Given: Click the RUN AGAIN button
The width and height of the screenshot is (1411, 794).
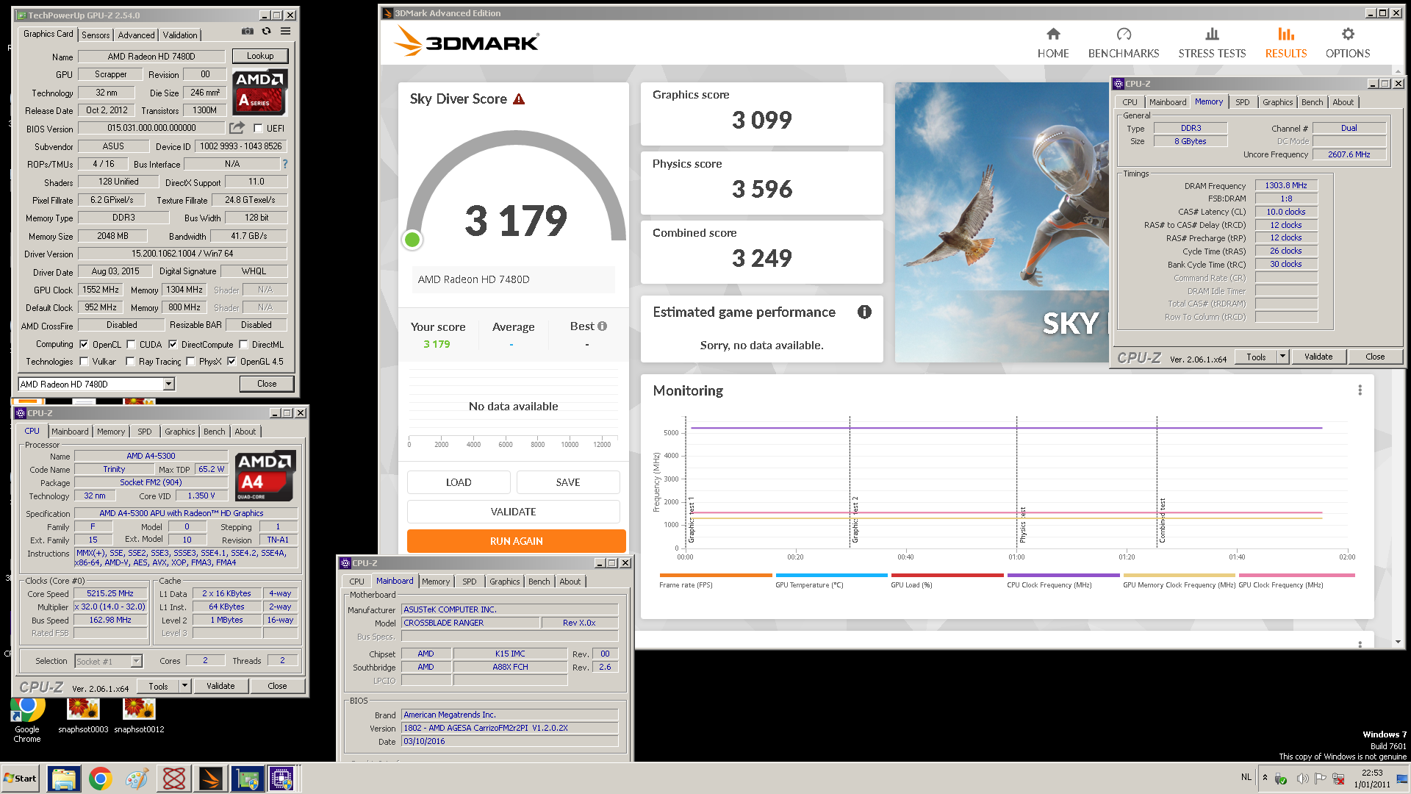Looking at the screenshot, I should (x=517, y=541).
